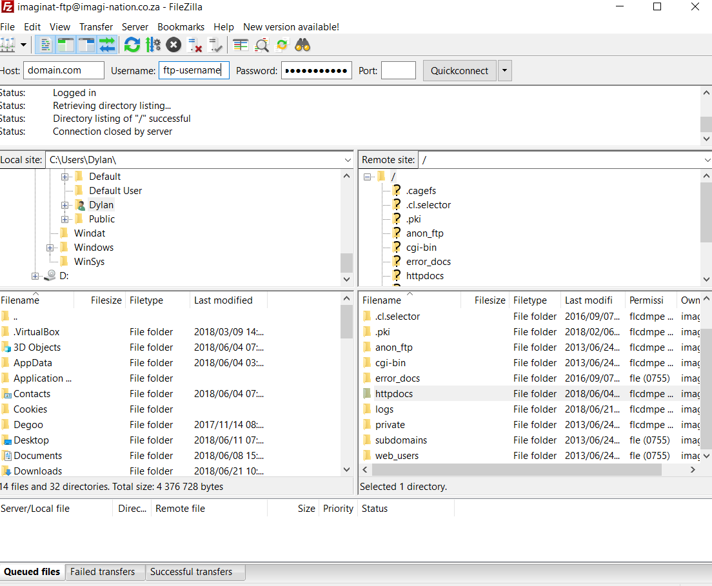Viewport: 712px width, 586px height.
Task: Toggle the remote directory tree display
Action: (86, 45)
